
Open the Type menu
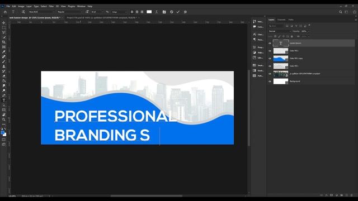(36, 6)
